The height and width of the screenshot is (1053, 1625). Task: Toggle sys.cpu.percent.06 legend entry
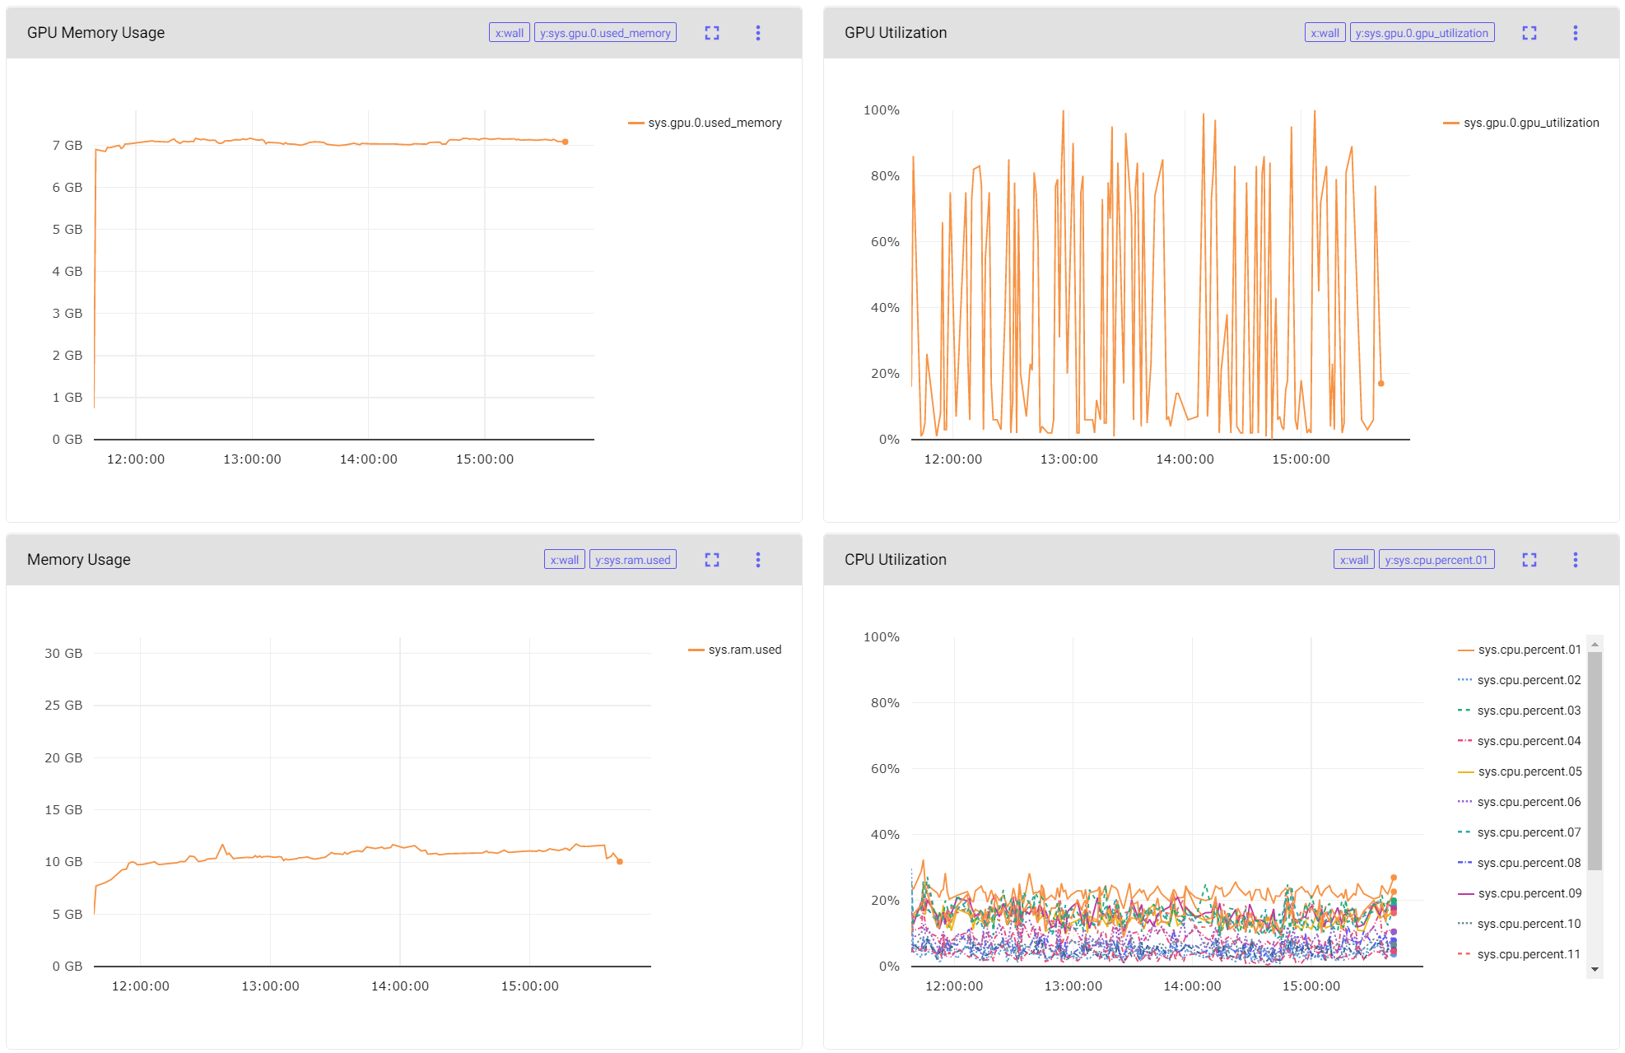coord(1520,802)
